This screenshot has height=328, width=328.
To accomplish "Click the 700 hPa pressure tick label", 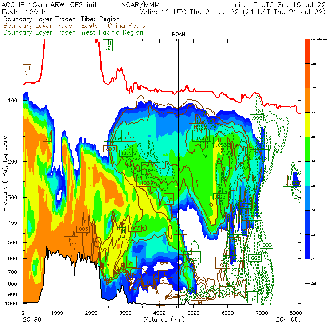I will tap(12, 272).
